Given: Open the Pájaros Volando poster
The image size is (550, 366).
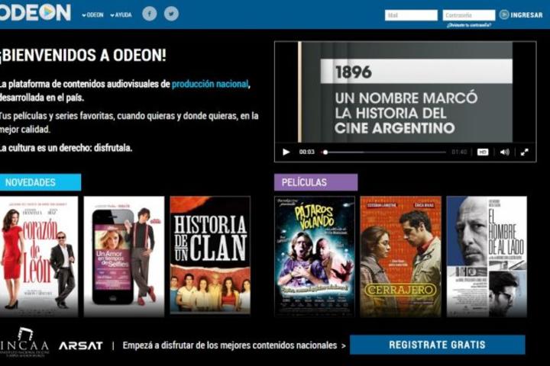Looking at the screenshot, I should [315, 256].
